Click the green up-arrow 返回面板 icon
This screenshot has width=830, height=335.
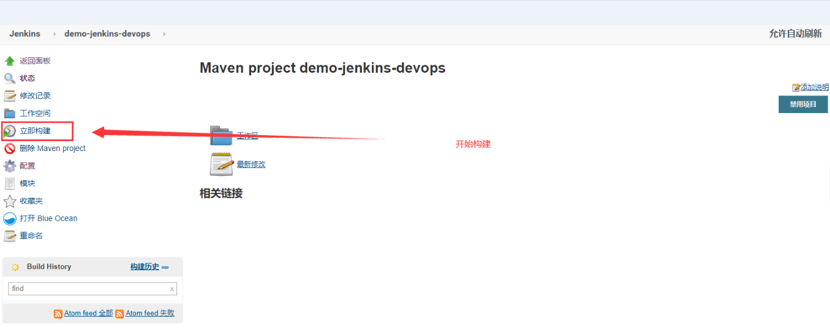10,61
